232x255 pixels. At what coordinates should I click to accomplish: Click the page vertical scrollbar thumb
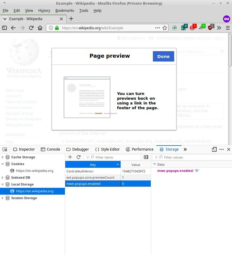pos(230,50)
